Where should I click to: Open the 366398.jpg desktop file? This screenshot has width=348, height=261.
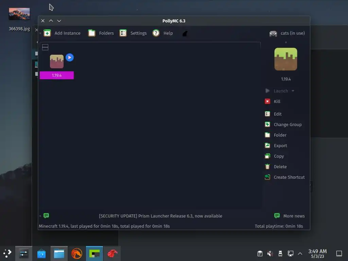coord(19,19)
